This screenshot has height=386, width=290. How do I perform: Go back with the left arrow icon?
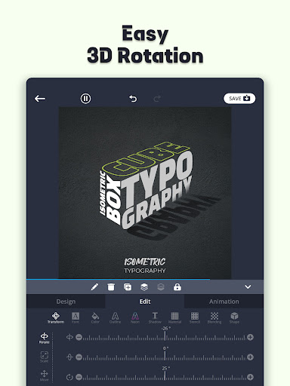pyautogui.click(x=40, y=99)
